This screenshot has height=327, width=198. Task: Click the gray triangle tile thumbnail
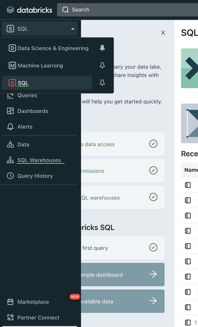tap(190, 123)
